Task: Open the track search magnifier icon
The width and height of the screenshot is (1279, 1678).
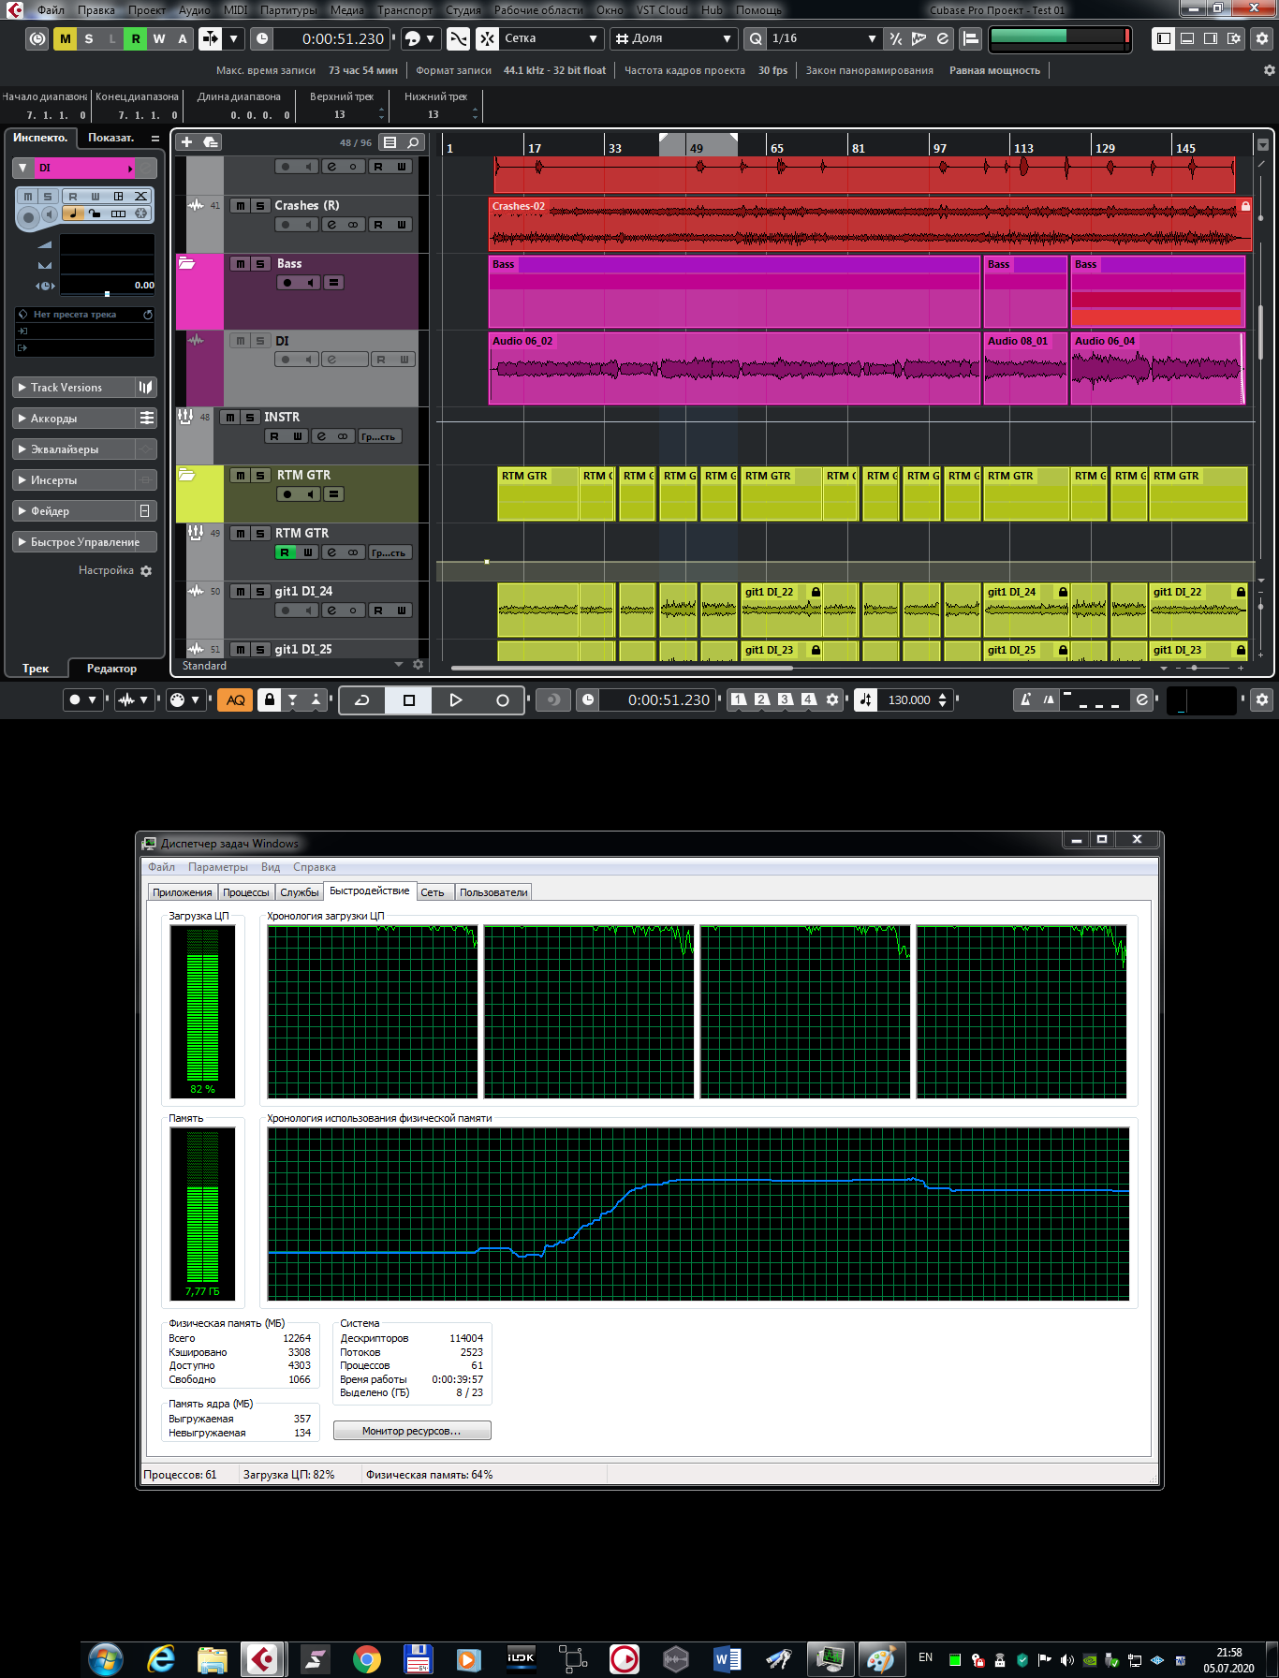Action: 413,142
